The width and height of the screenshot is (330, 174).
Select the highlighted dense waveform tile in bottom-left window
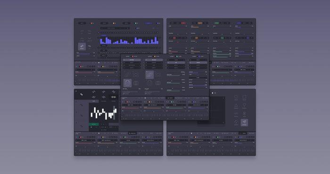point(114,97)
